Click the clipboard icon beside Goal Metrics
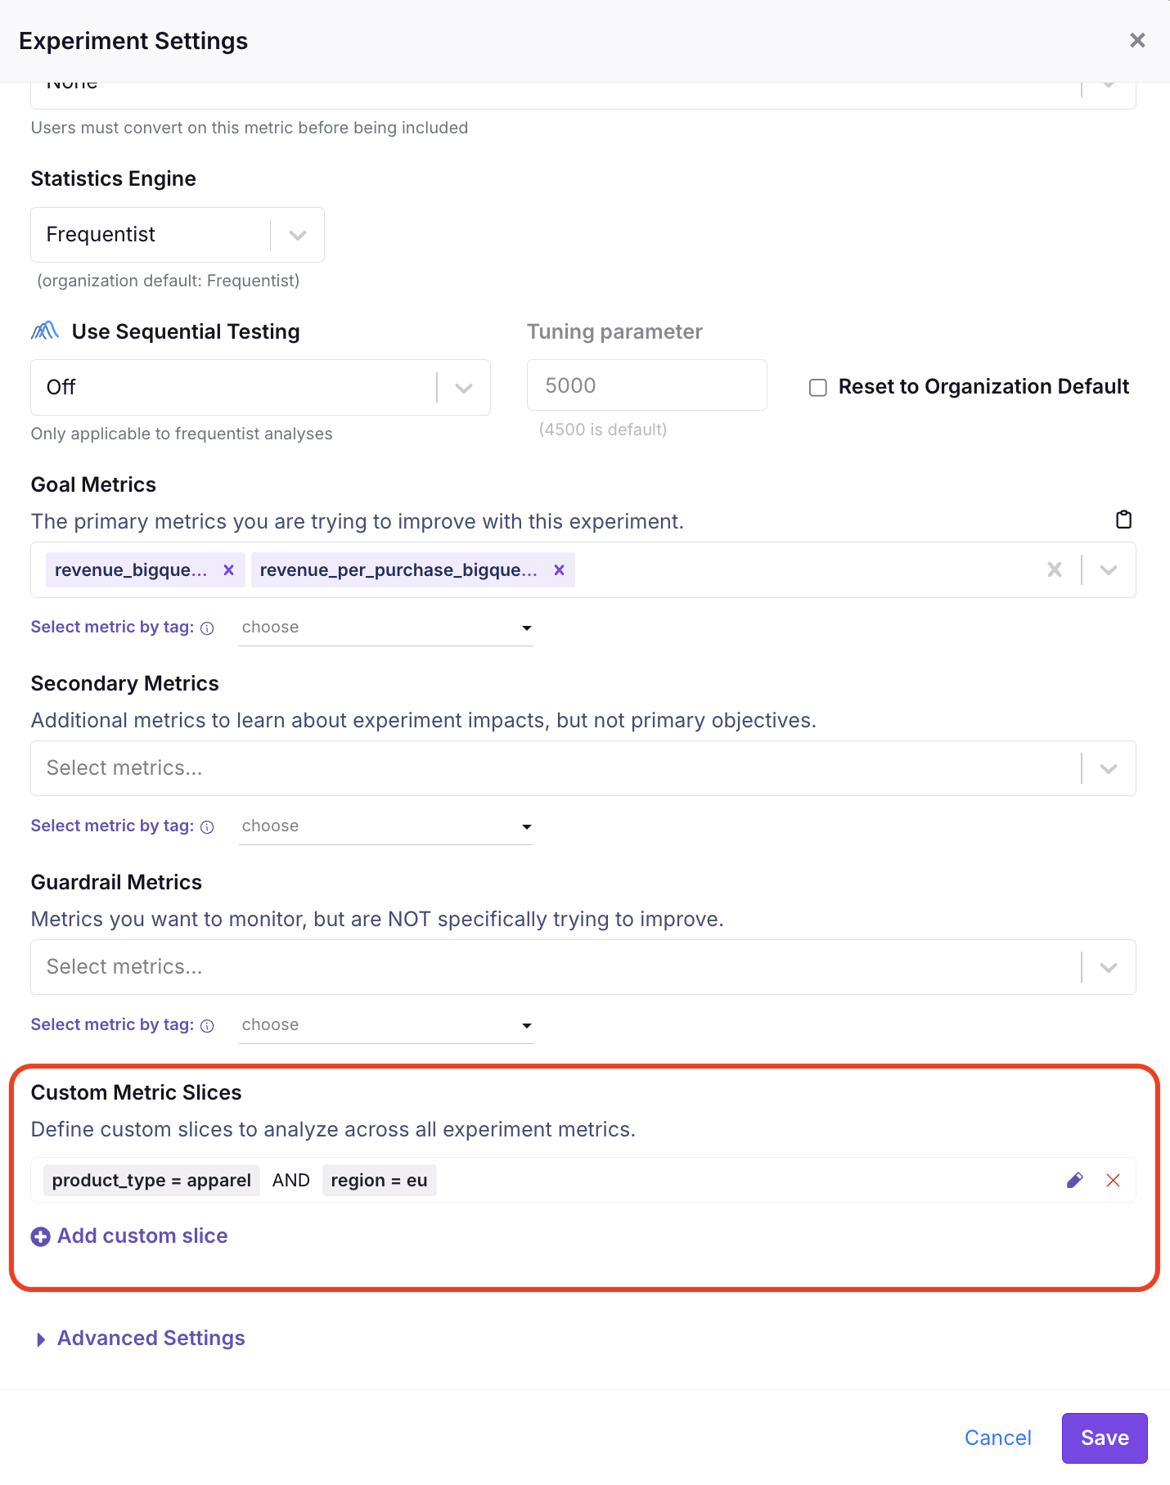The width and height of the screenshot is (1170, 1485). click(1123, 520)
